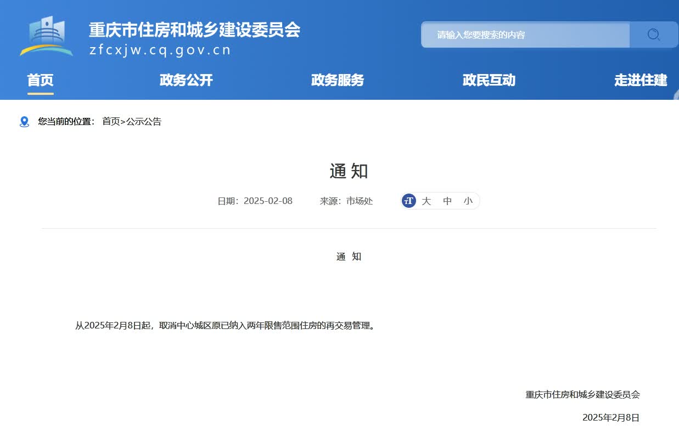Click the 公示公告 breadcrumb link
This screenshot has width=679, height=448.
point(144,122)
